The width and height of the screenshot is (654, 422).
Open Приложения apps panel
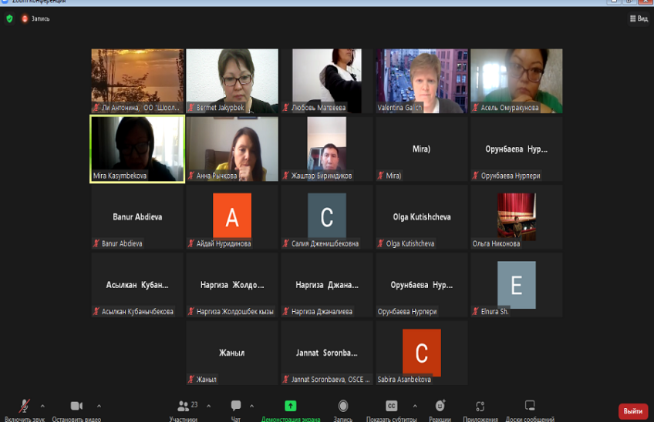[480, 407]
